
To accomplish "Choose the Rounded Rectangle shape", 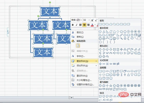I will 104,24.
